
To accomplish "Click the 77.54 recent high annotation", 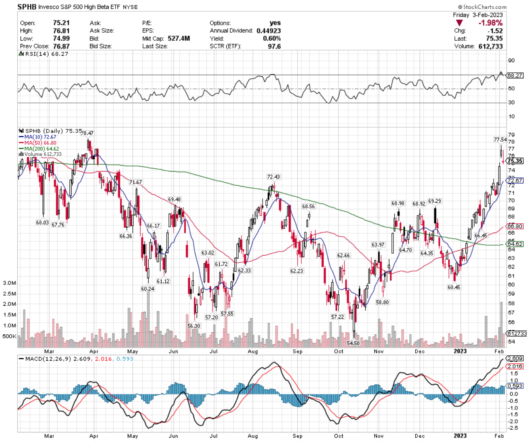I will 500,140.
